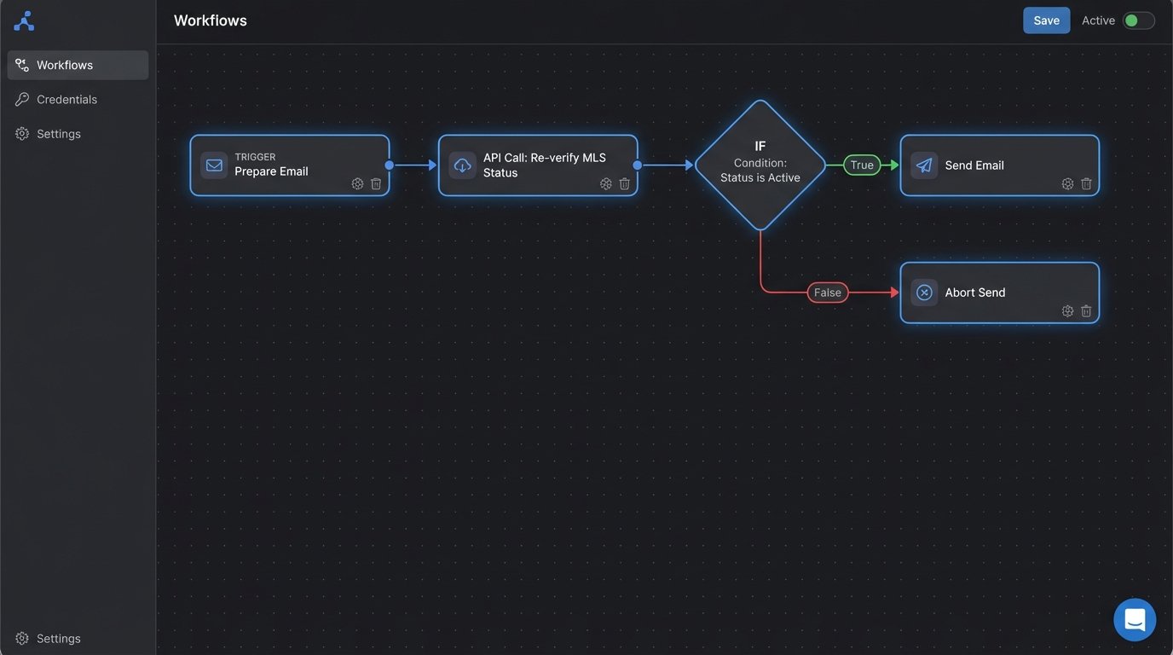Open settings gear on Send Email node
The height and width of the screenshot is (655, 1173).
[x=1067, y=183]
